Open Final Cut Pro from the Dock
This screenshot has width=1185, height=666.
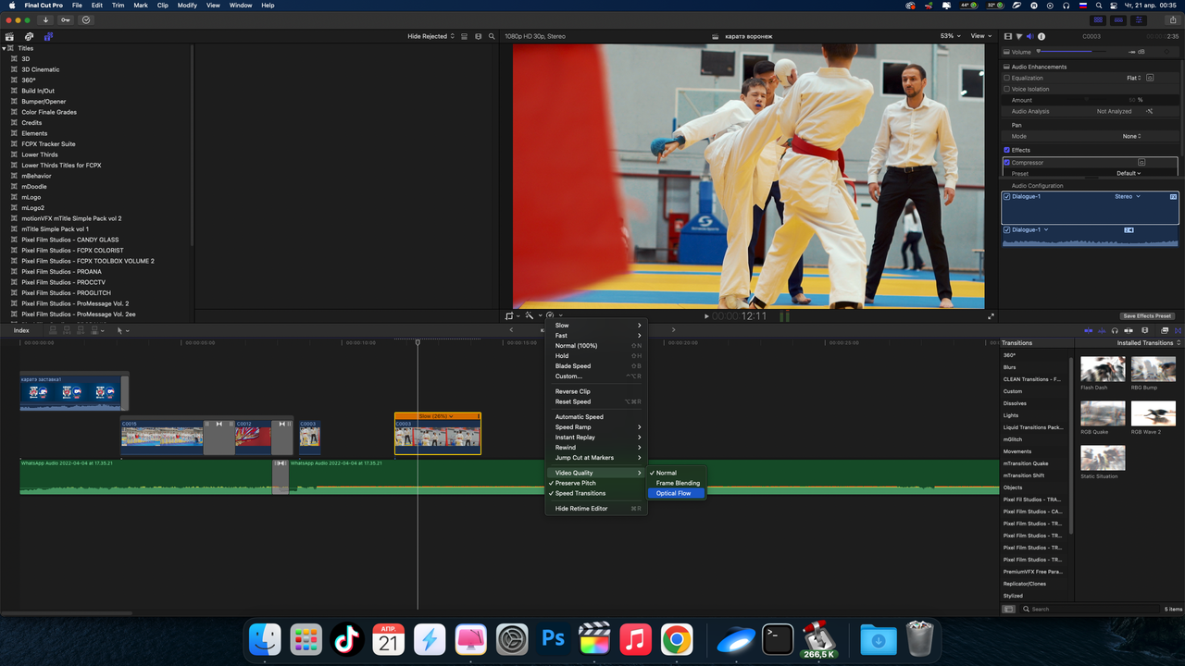click(x=593, y=639)
